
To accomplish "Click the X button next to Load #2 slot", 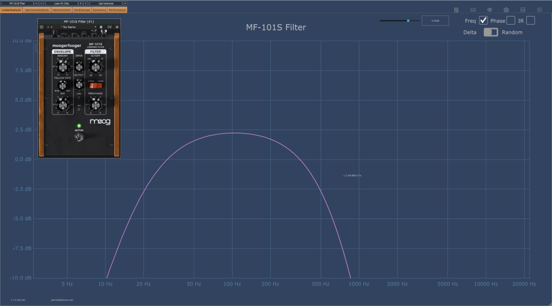I will point(86,3).
